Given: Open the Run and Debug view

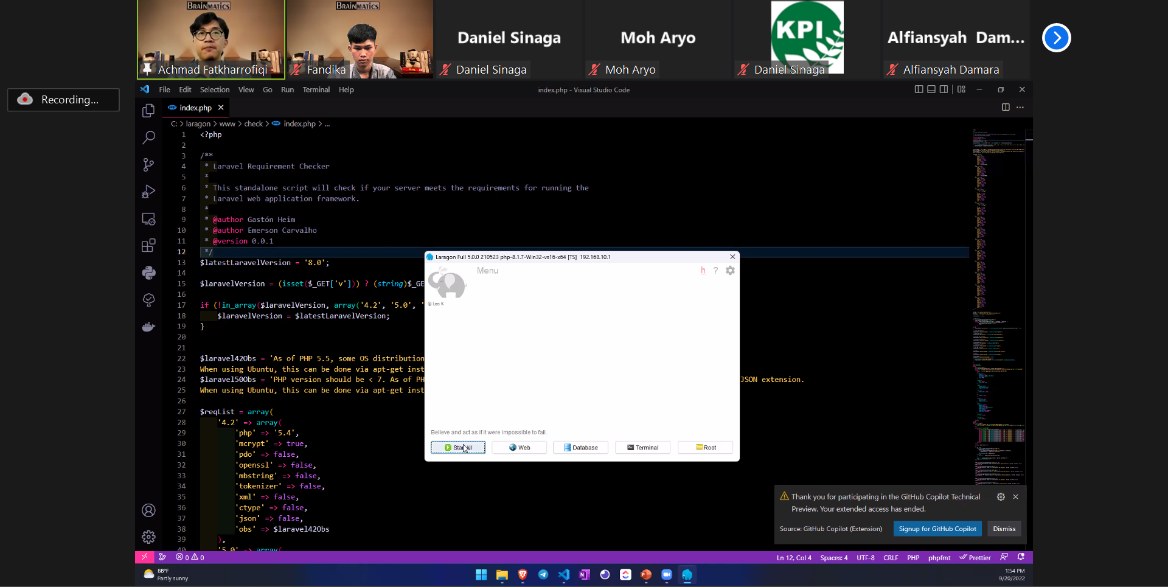Looking at the screenshot, I should [x=148, y=192].
